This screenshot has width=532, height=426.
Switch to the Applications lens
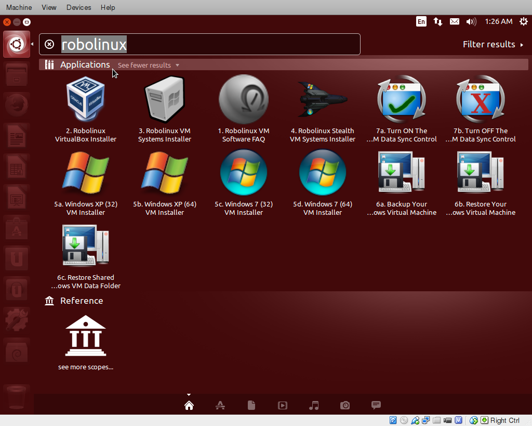point(220,405)
